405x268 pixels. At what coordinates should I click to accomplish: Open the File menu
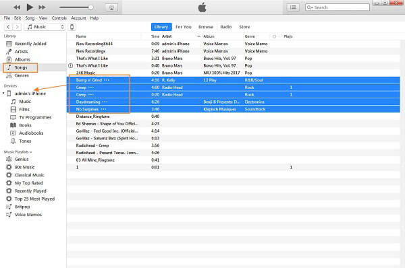[x=7, y=18]
